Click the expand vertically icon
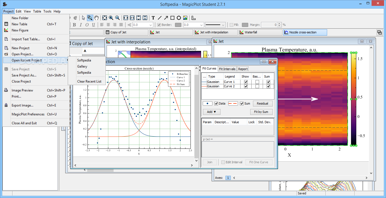 click(x=139, y=18)
